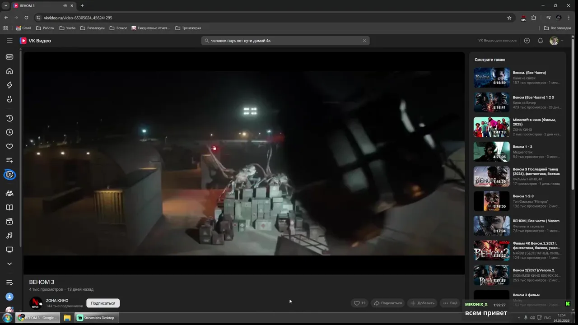Open the 'Все закладки' folder
The height and width of the screenshot is (325, 578).
[x=557, y=28]
